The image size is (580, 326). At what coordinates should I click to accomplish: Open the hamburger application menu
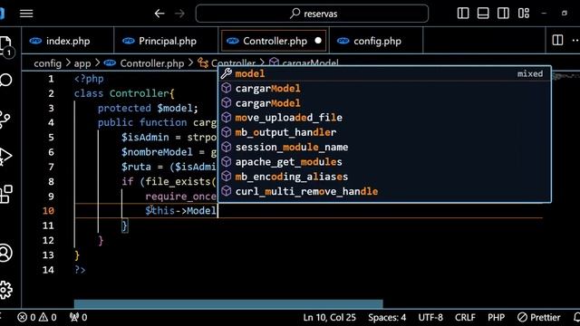[26, 14]
